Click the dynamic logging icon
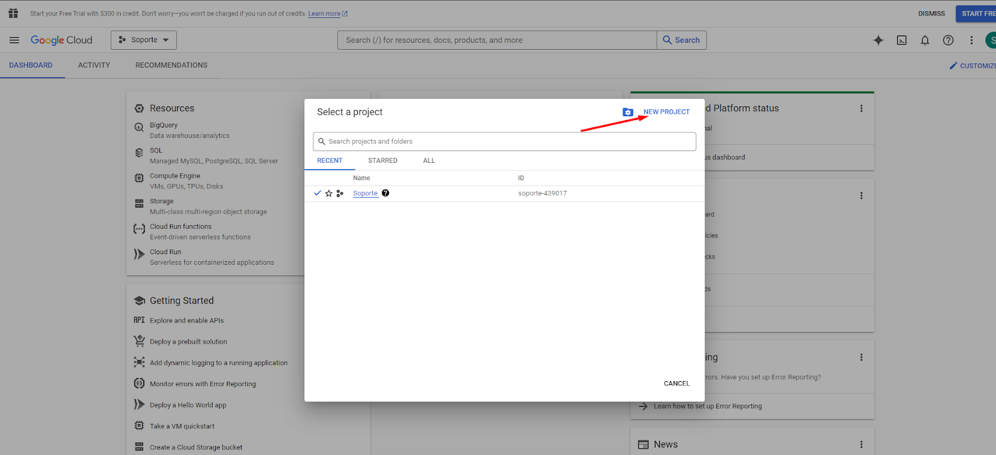This screenshot has width=996, height=455. 139,362
